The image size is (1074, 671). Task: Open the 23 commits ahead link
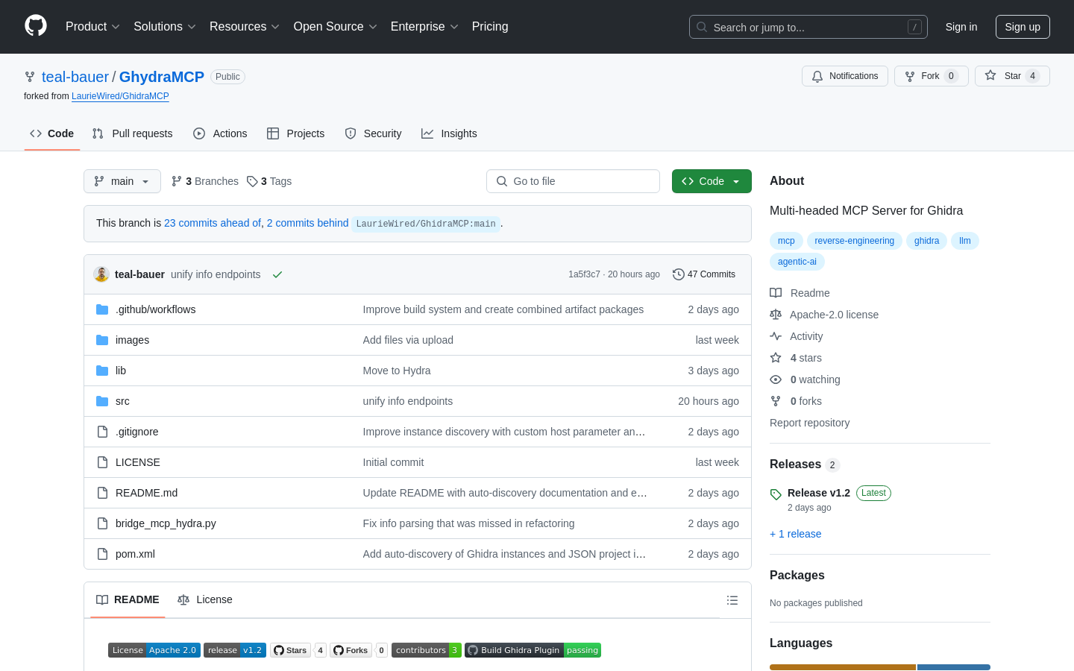[213, 223]
